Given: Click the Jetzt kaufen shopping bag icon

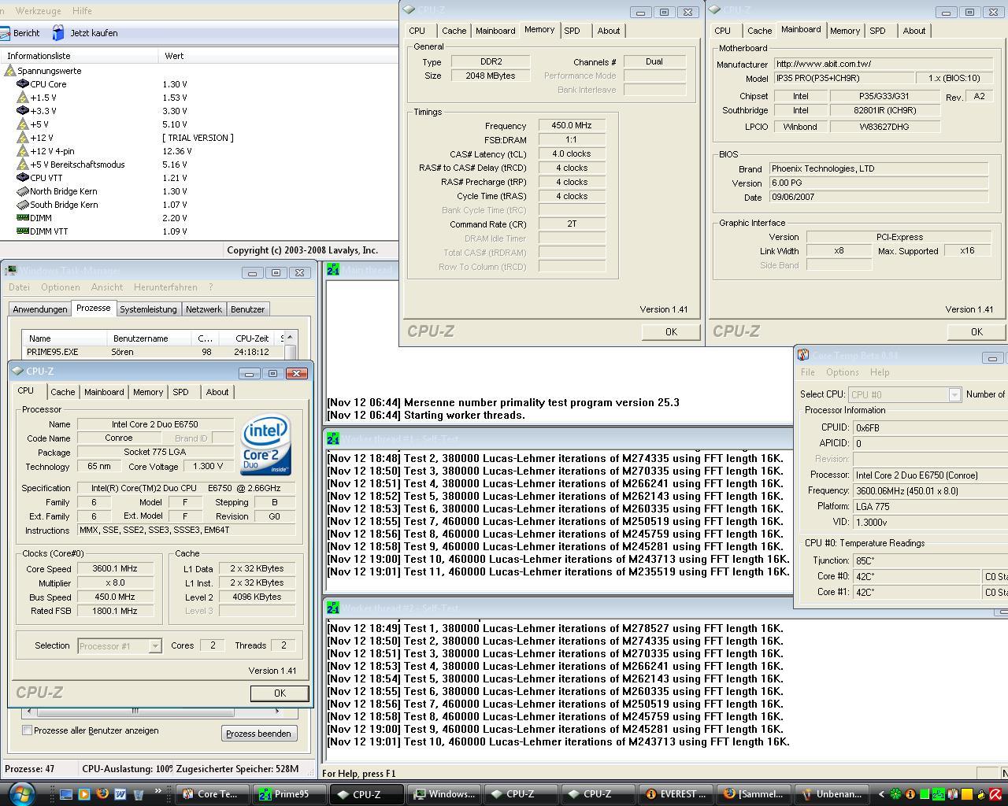Looking at the screenshot, I should 58,33.
